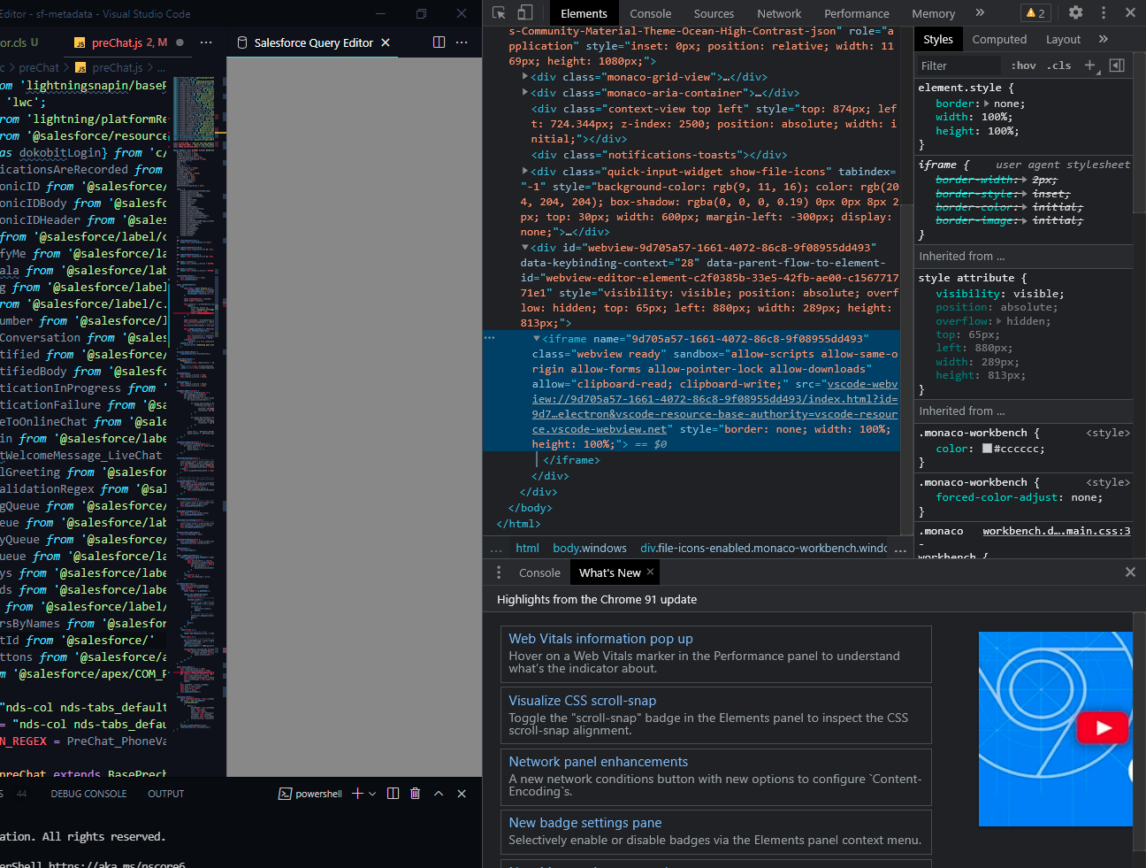Maximize the terminal panel size
Viewport: 1146px width, 868px height.
(439, 794)
